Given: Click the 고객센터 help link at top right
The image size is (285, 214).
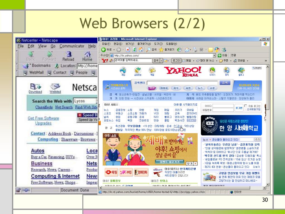Looking at the screenshot, I should pos(257,68).
